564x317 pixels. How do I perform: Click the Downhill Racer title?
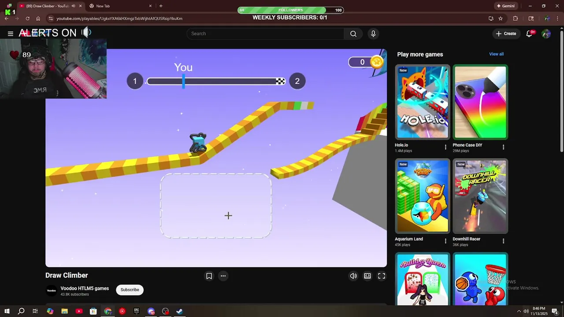(x=467, y=239)
